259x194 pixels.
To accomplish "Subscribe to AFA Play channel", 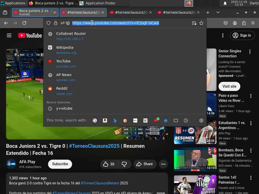I will coord(60,164).
